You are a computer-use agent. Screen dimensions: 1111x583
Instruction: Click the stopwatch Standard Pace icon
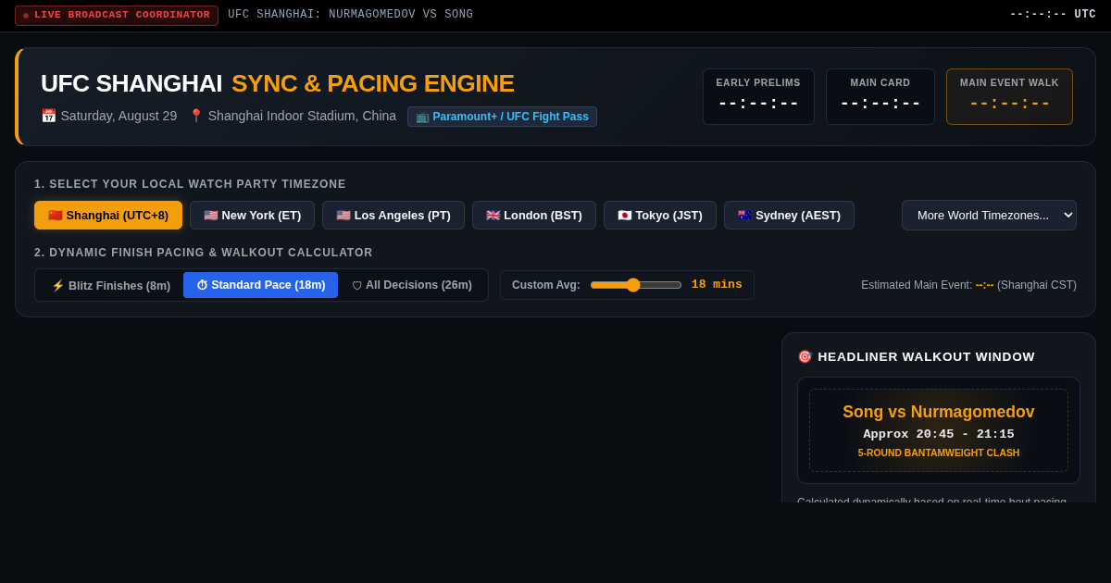click(x=202, y=285)
